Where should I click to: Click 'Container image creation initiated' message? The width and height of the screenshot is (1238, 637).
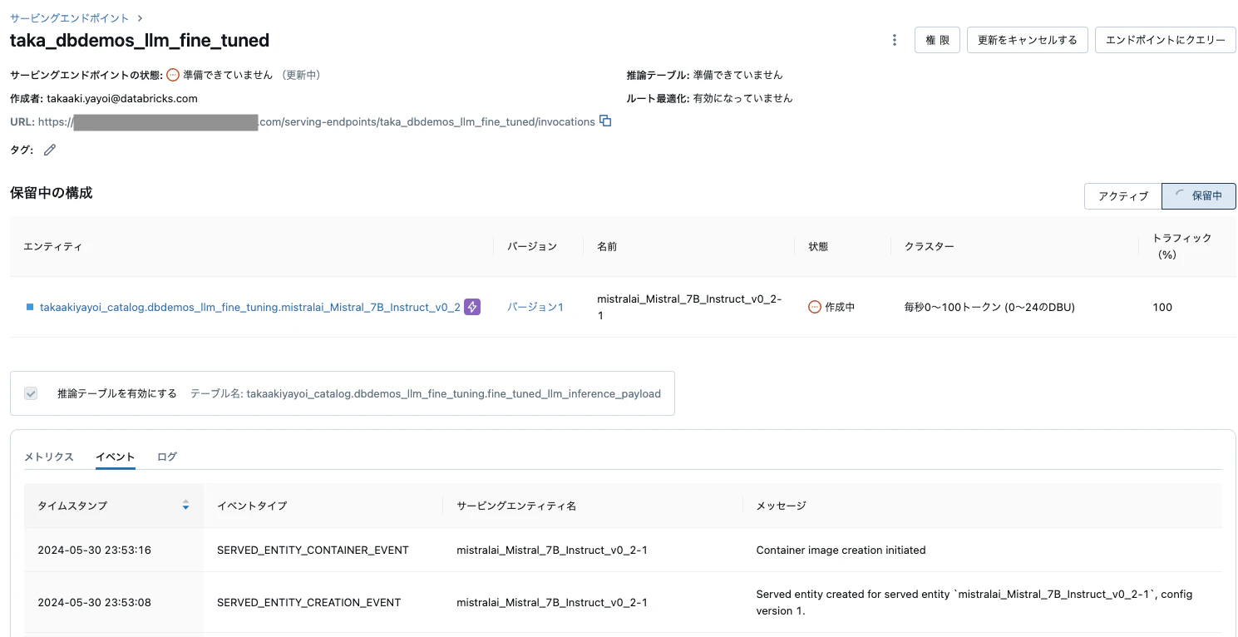[x=841, y=550]
